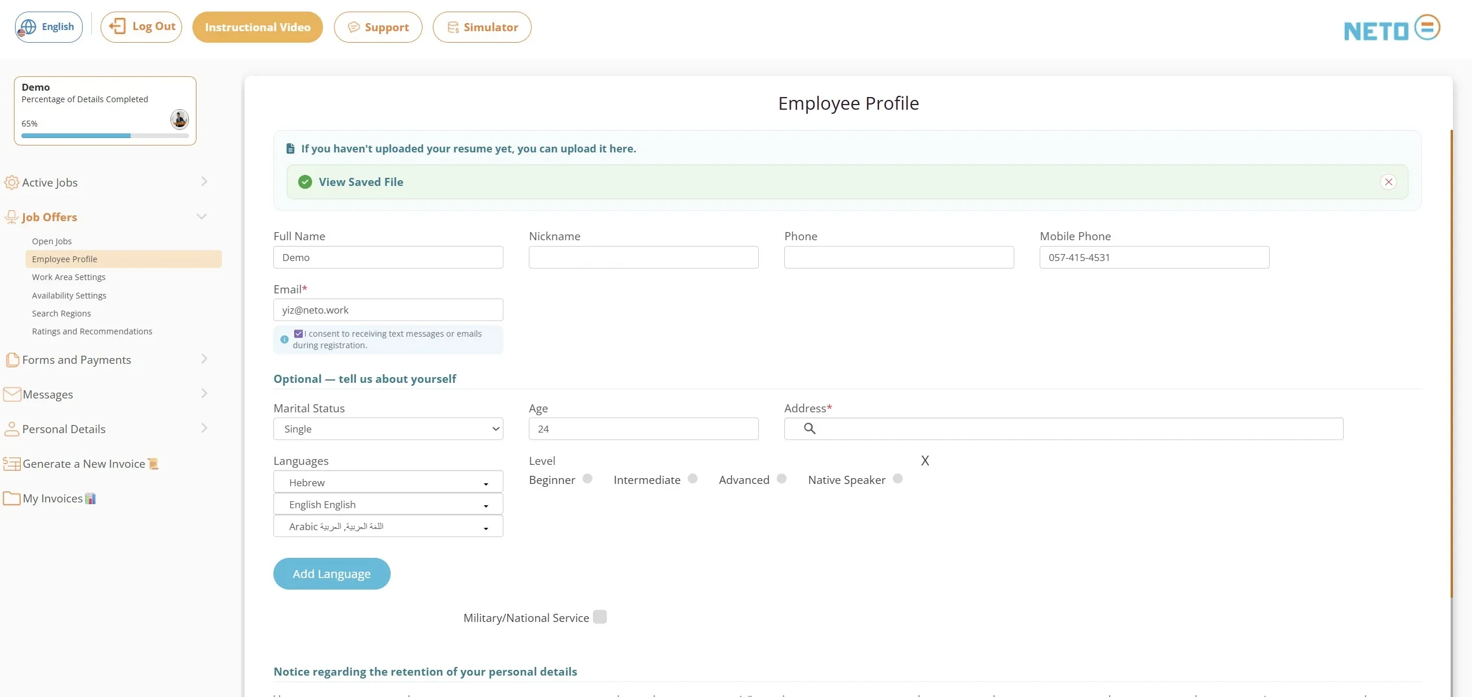Screen dimensions: 1472x697
Task: Select the Intermediate level radio button
Action: click(693, 479)
